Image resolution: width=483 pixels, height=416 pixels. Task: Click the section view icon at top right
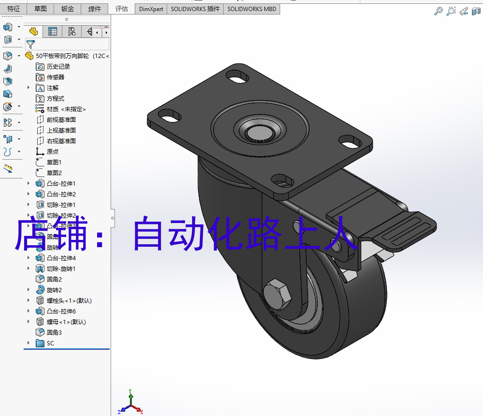[x=476, y=11]
